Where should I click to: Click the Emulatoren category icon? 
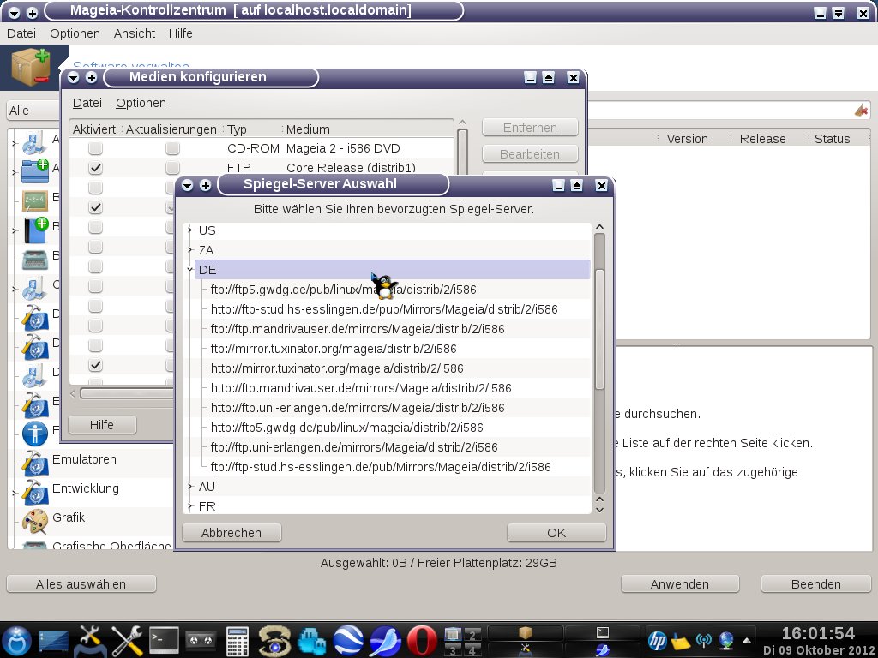click(34, 462)
